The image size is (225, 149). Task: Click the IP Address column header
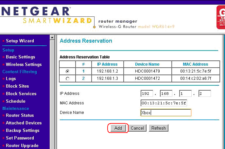click(x=107, y=64)
